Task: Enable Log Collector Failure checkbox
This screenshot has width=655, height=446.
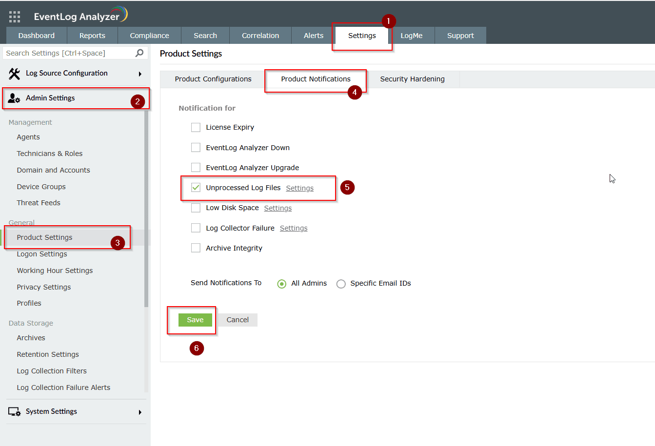Action: [196, 228]
